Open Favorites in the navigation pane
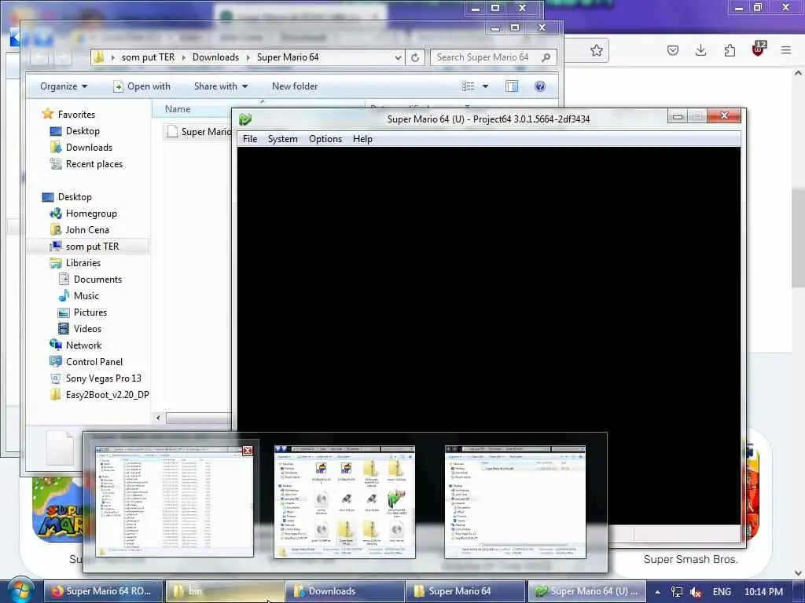 click(x=76, y=115)
